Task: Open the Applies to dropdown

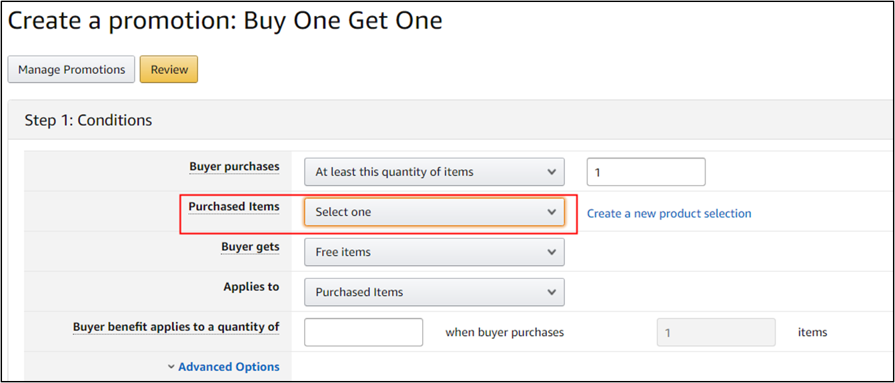Action: coord(434,292)
